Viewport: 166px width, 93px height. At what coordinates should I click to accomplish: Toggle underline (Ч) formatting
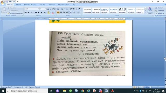32,12
